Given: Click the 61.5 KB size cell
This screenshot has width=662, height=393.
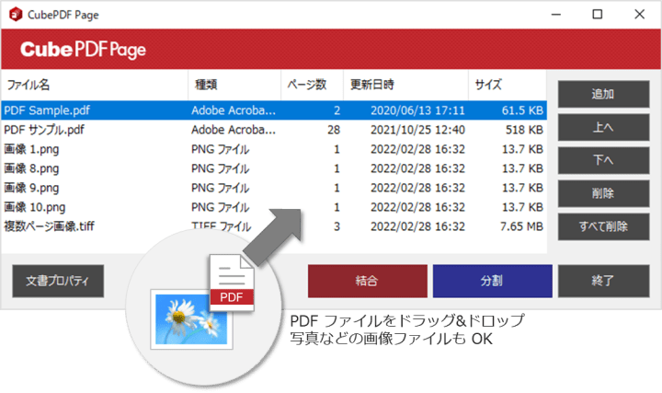Looking at the screenshot, I should [522, 110].
